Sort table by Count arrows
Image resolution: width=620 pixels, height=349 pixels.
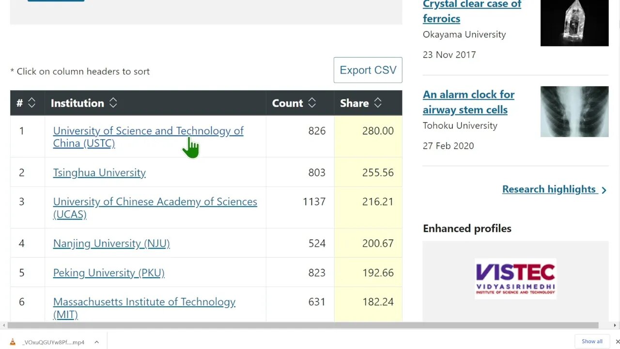(x=312, y=103)
